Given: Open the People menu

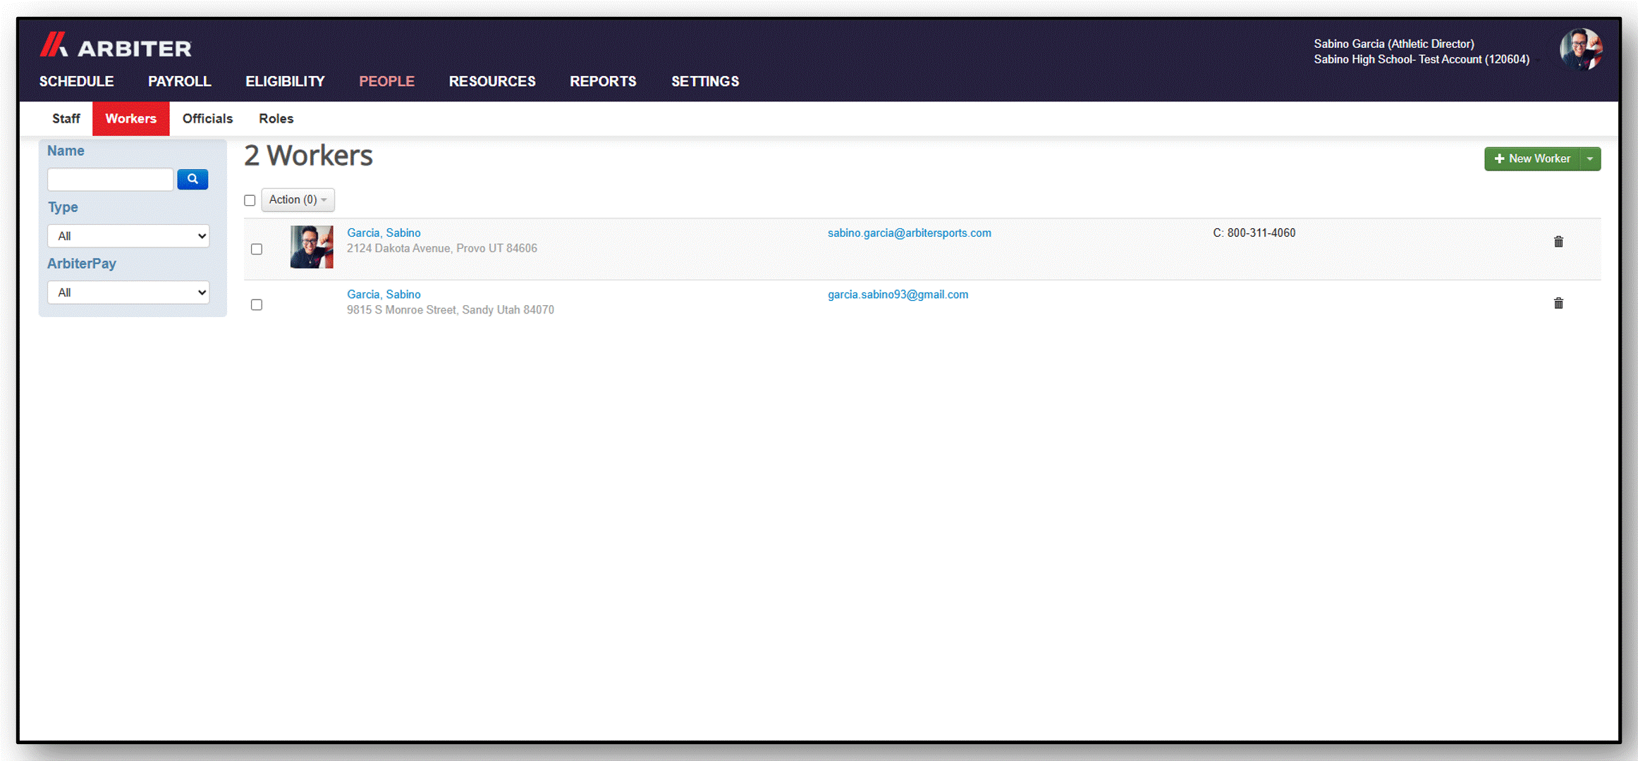Looking at the screenshot, I should click(386, 82).
